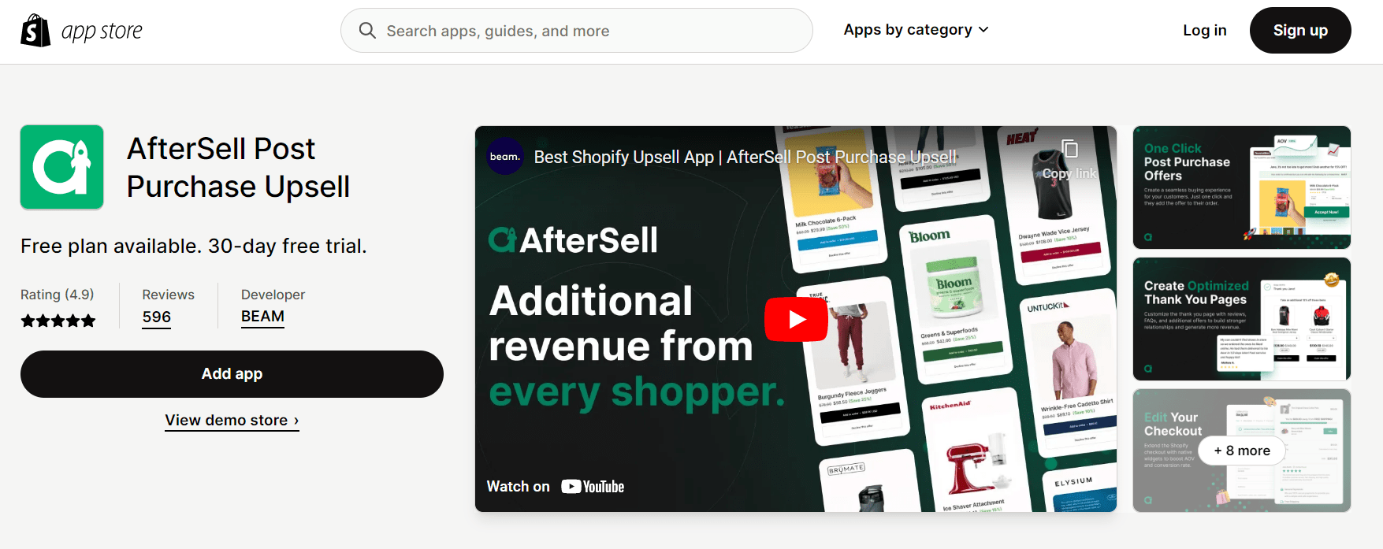Viewport: 1383px width, 549px height.
Task: Click the chevron next to Apps by category
Action: 983,30
